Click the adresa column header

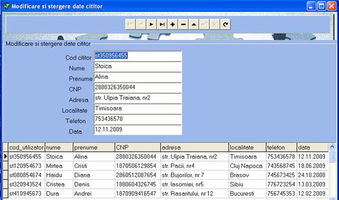(x=195, y=147)
